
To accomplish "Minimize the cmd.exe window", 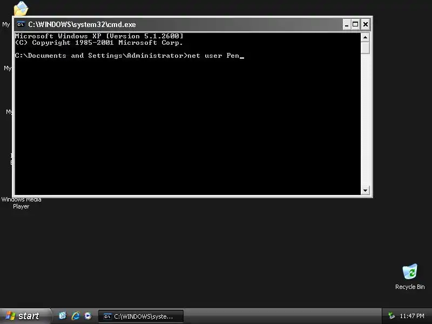I will pos(347,24).
